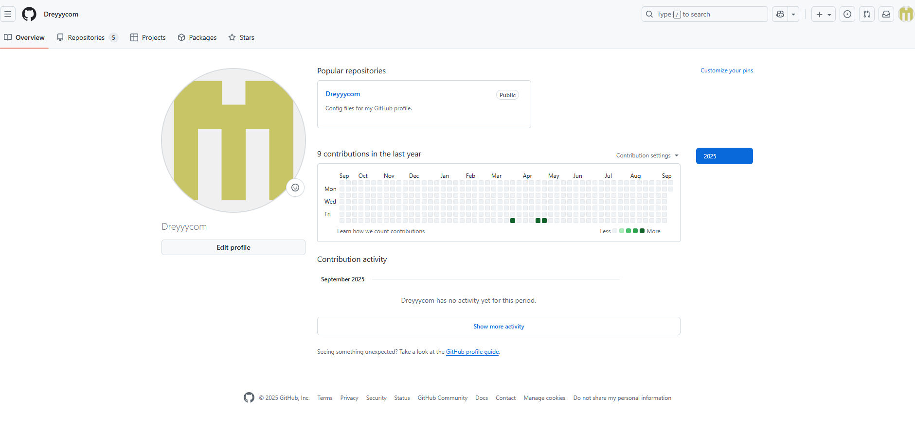
Task: Expand the Copilot dropdown arrow
Action: (x=793, y=14)
